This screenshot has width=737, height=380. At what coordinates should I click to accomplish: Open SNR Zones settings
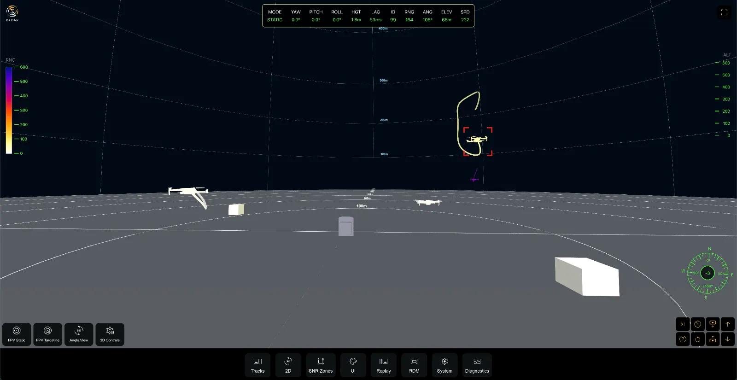(321, 365)
